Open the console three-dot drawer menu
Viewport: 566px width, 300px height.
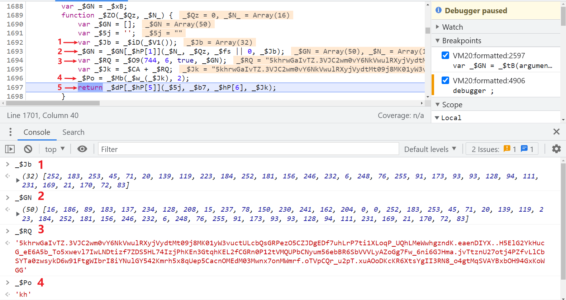pyautogui.click(x=10, y=132)
